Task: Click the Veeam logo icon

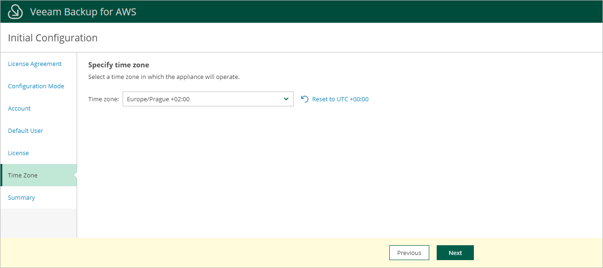Action: (15, 12)
